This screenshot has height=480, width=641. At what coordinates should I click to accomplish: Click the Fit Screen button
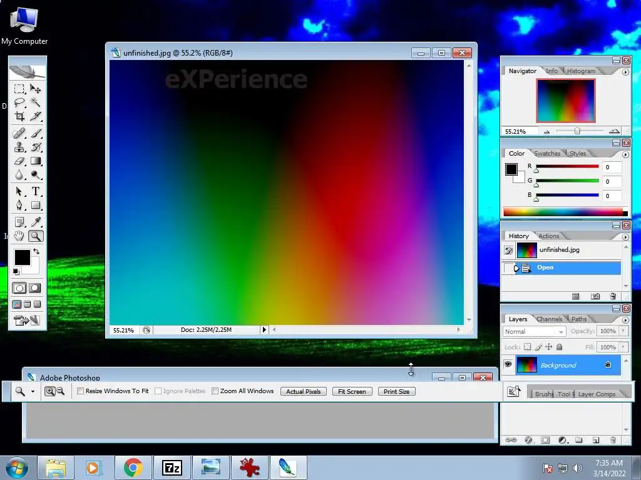pyautogui.click(x=352, y=391)
